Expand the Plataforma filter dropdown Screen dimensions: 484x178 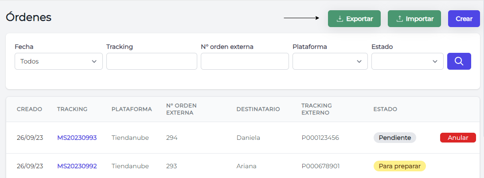[330, 61]
